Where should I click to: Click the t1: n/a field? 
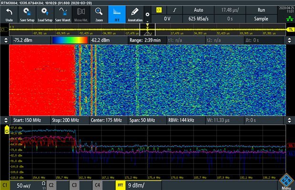point(186,40)
